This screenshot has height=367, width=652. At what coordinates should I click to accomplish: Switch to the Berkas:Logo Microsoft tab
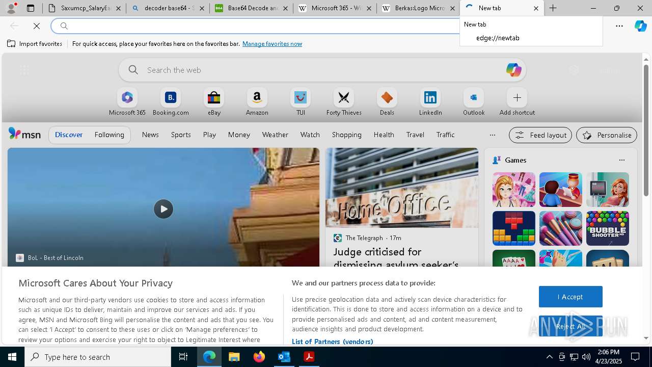(418, 8)
